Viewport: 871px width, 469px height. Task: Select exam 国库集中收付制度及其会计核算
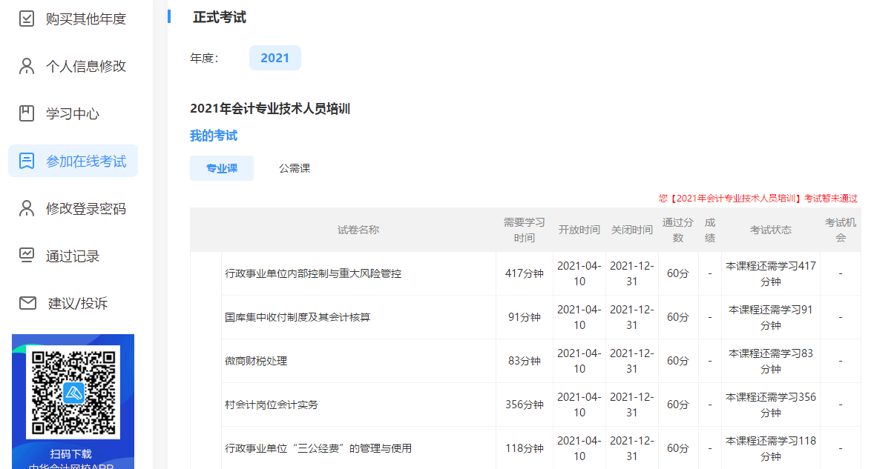click(298, 317)
